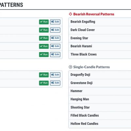Click the circled arrow icon beside Single-Candle Patterns

[70, 67]
